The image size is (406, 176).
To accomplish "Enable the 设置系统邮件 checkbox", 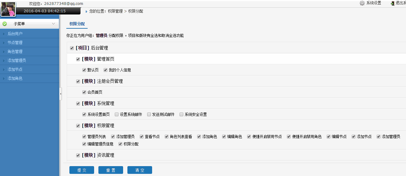I will [x=117, y=114].
